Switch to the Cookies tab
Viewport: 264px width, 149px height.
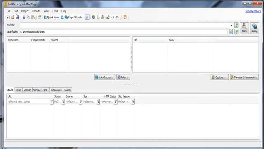click(68, 90)
